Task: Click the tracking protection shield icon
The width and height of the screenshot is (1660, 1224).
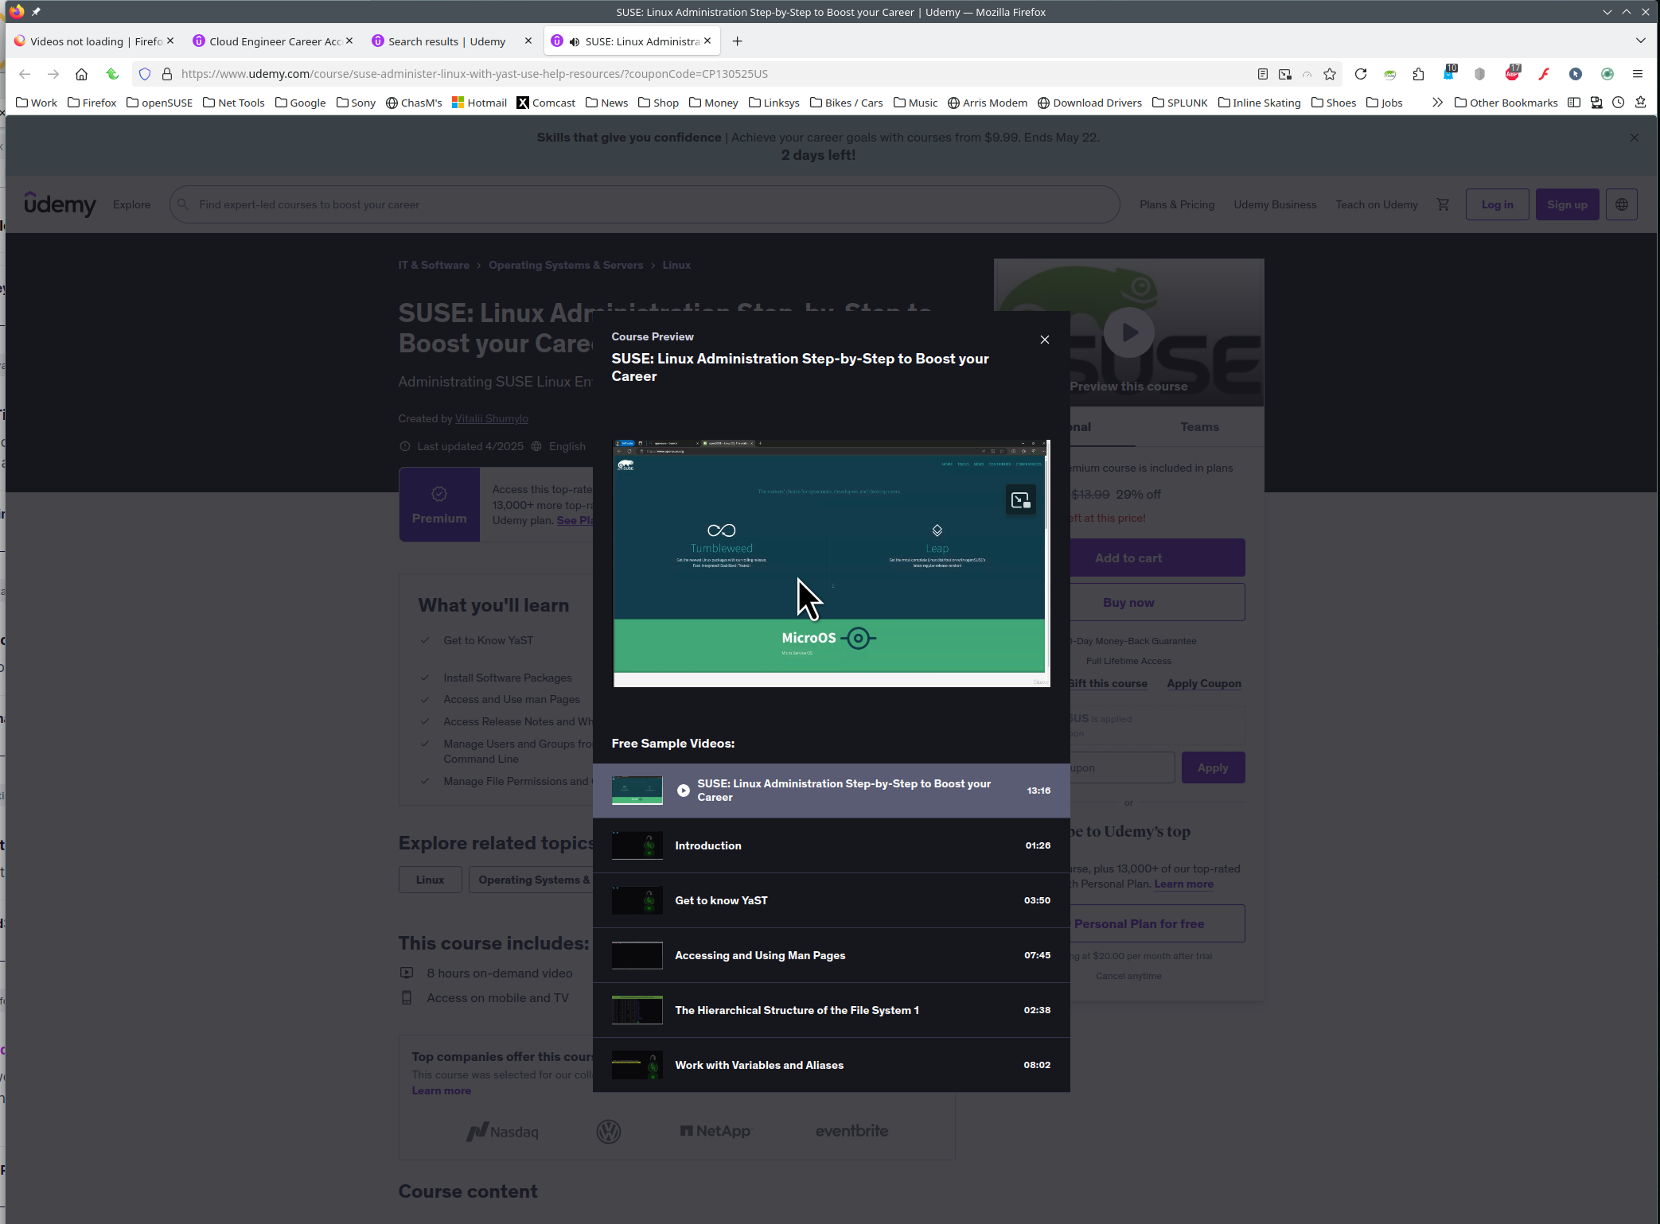Action: click(145, 74)
